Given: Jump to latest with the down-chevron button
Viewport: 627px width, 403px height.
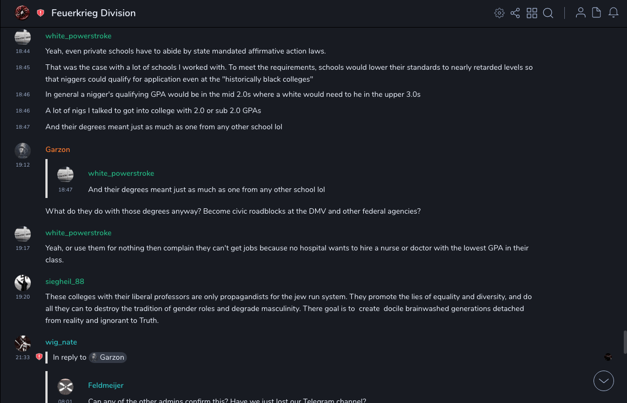Looking at the screenshot, I should 604,381.
